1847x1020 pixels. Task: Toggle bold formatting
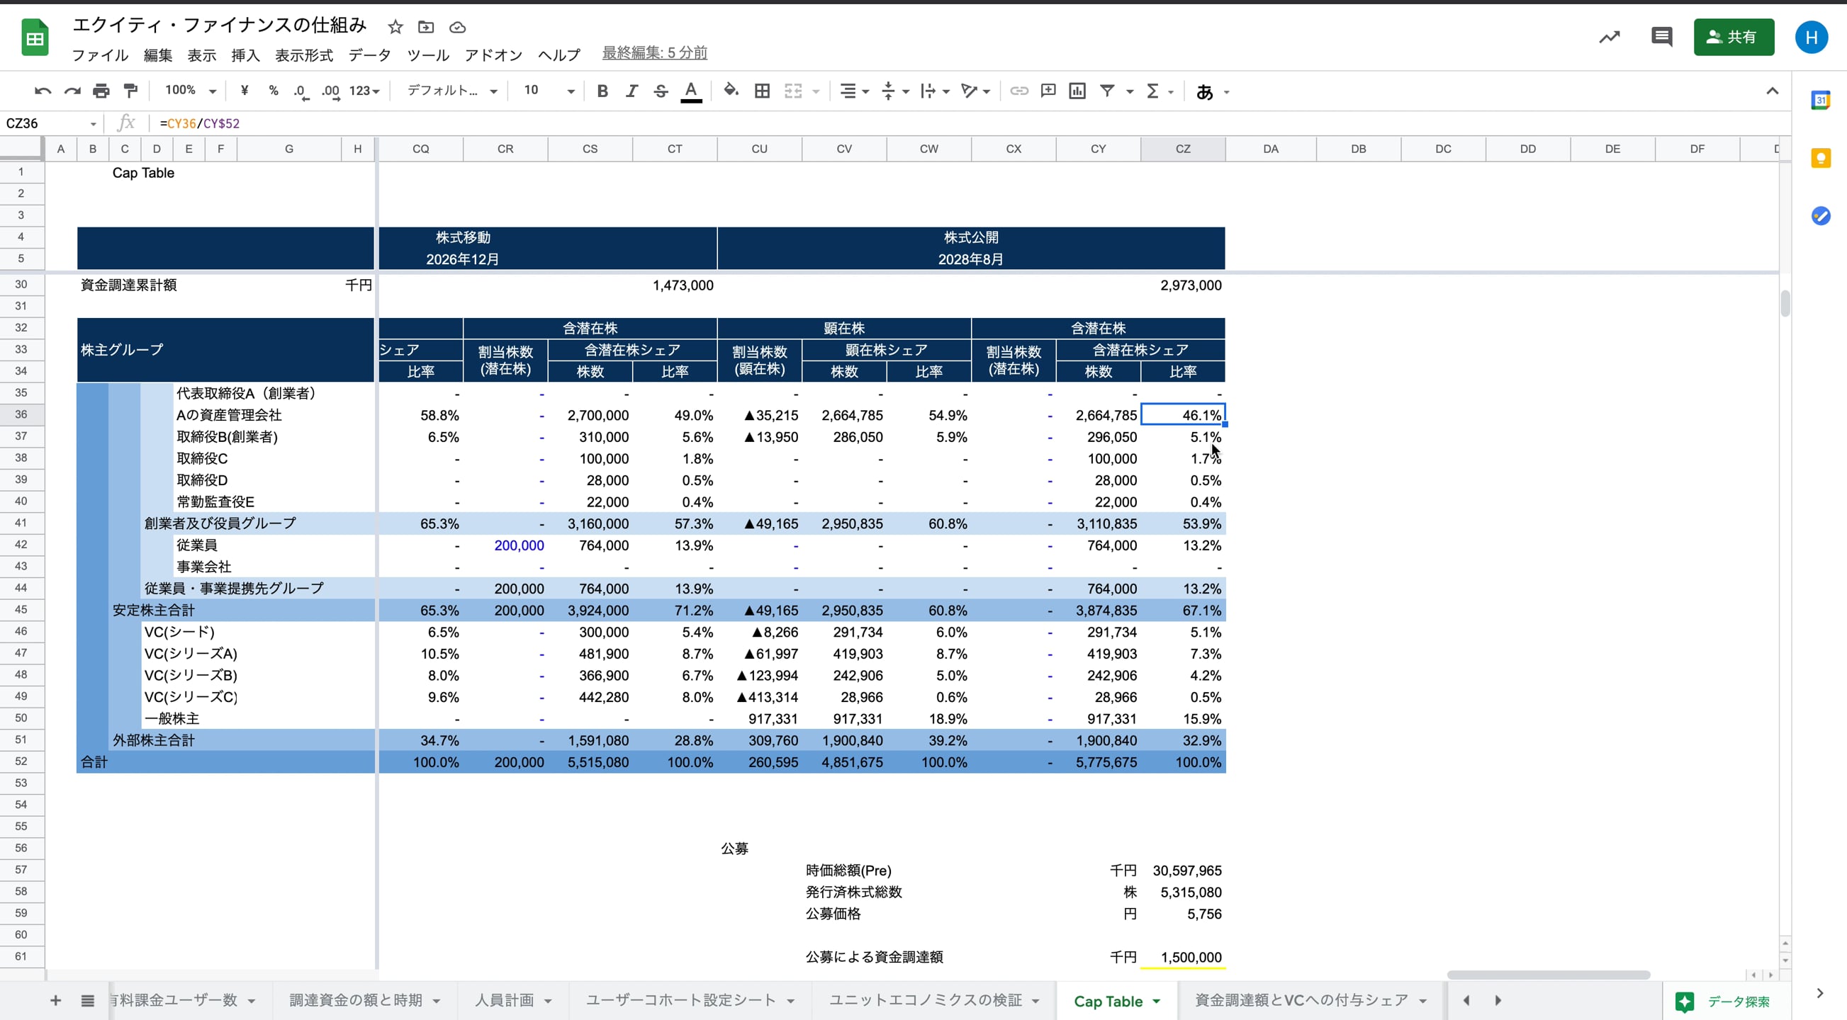pyautogui.click(x=602, y=91)
